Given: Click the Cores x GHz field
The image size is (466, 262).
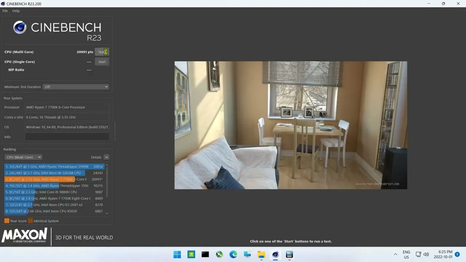Looking at the screenshot, I should pyautogui.click(x=67, y=117).
